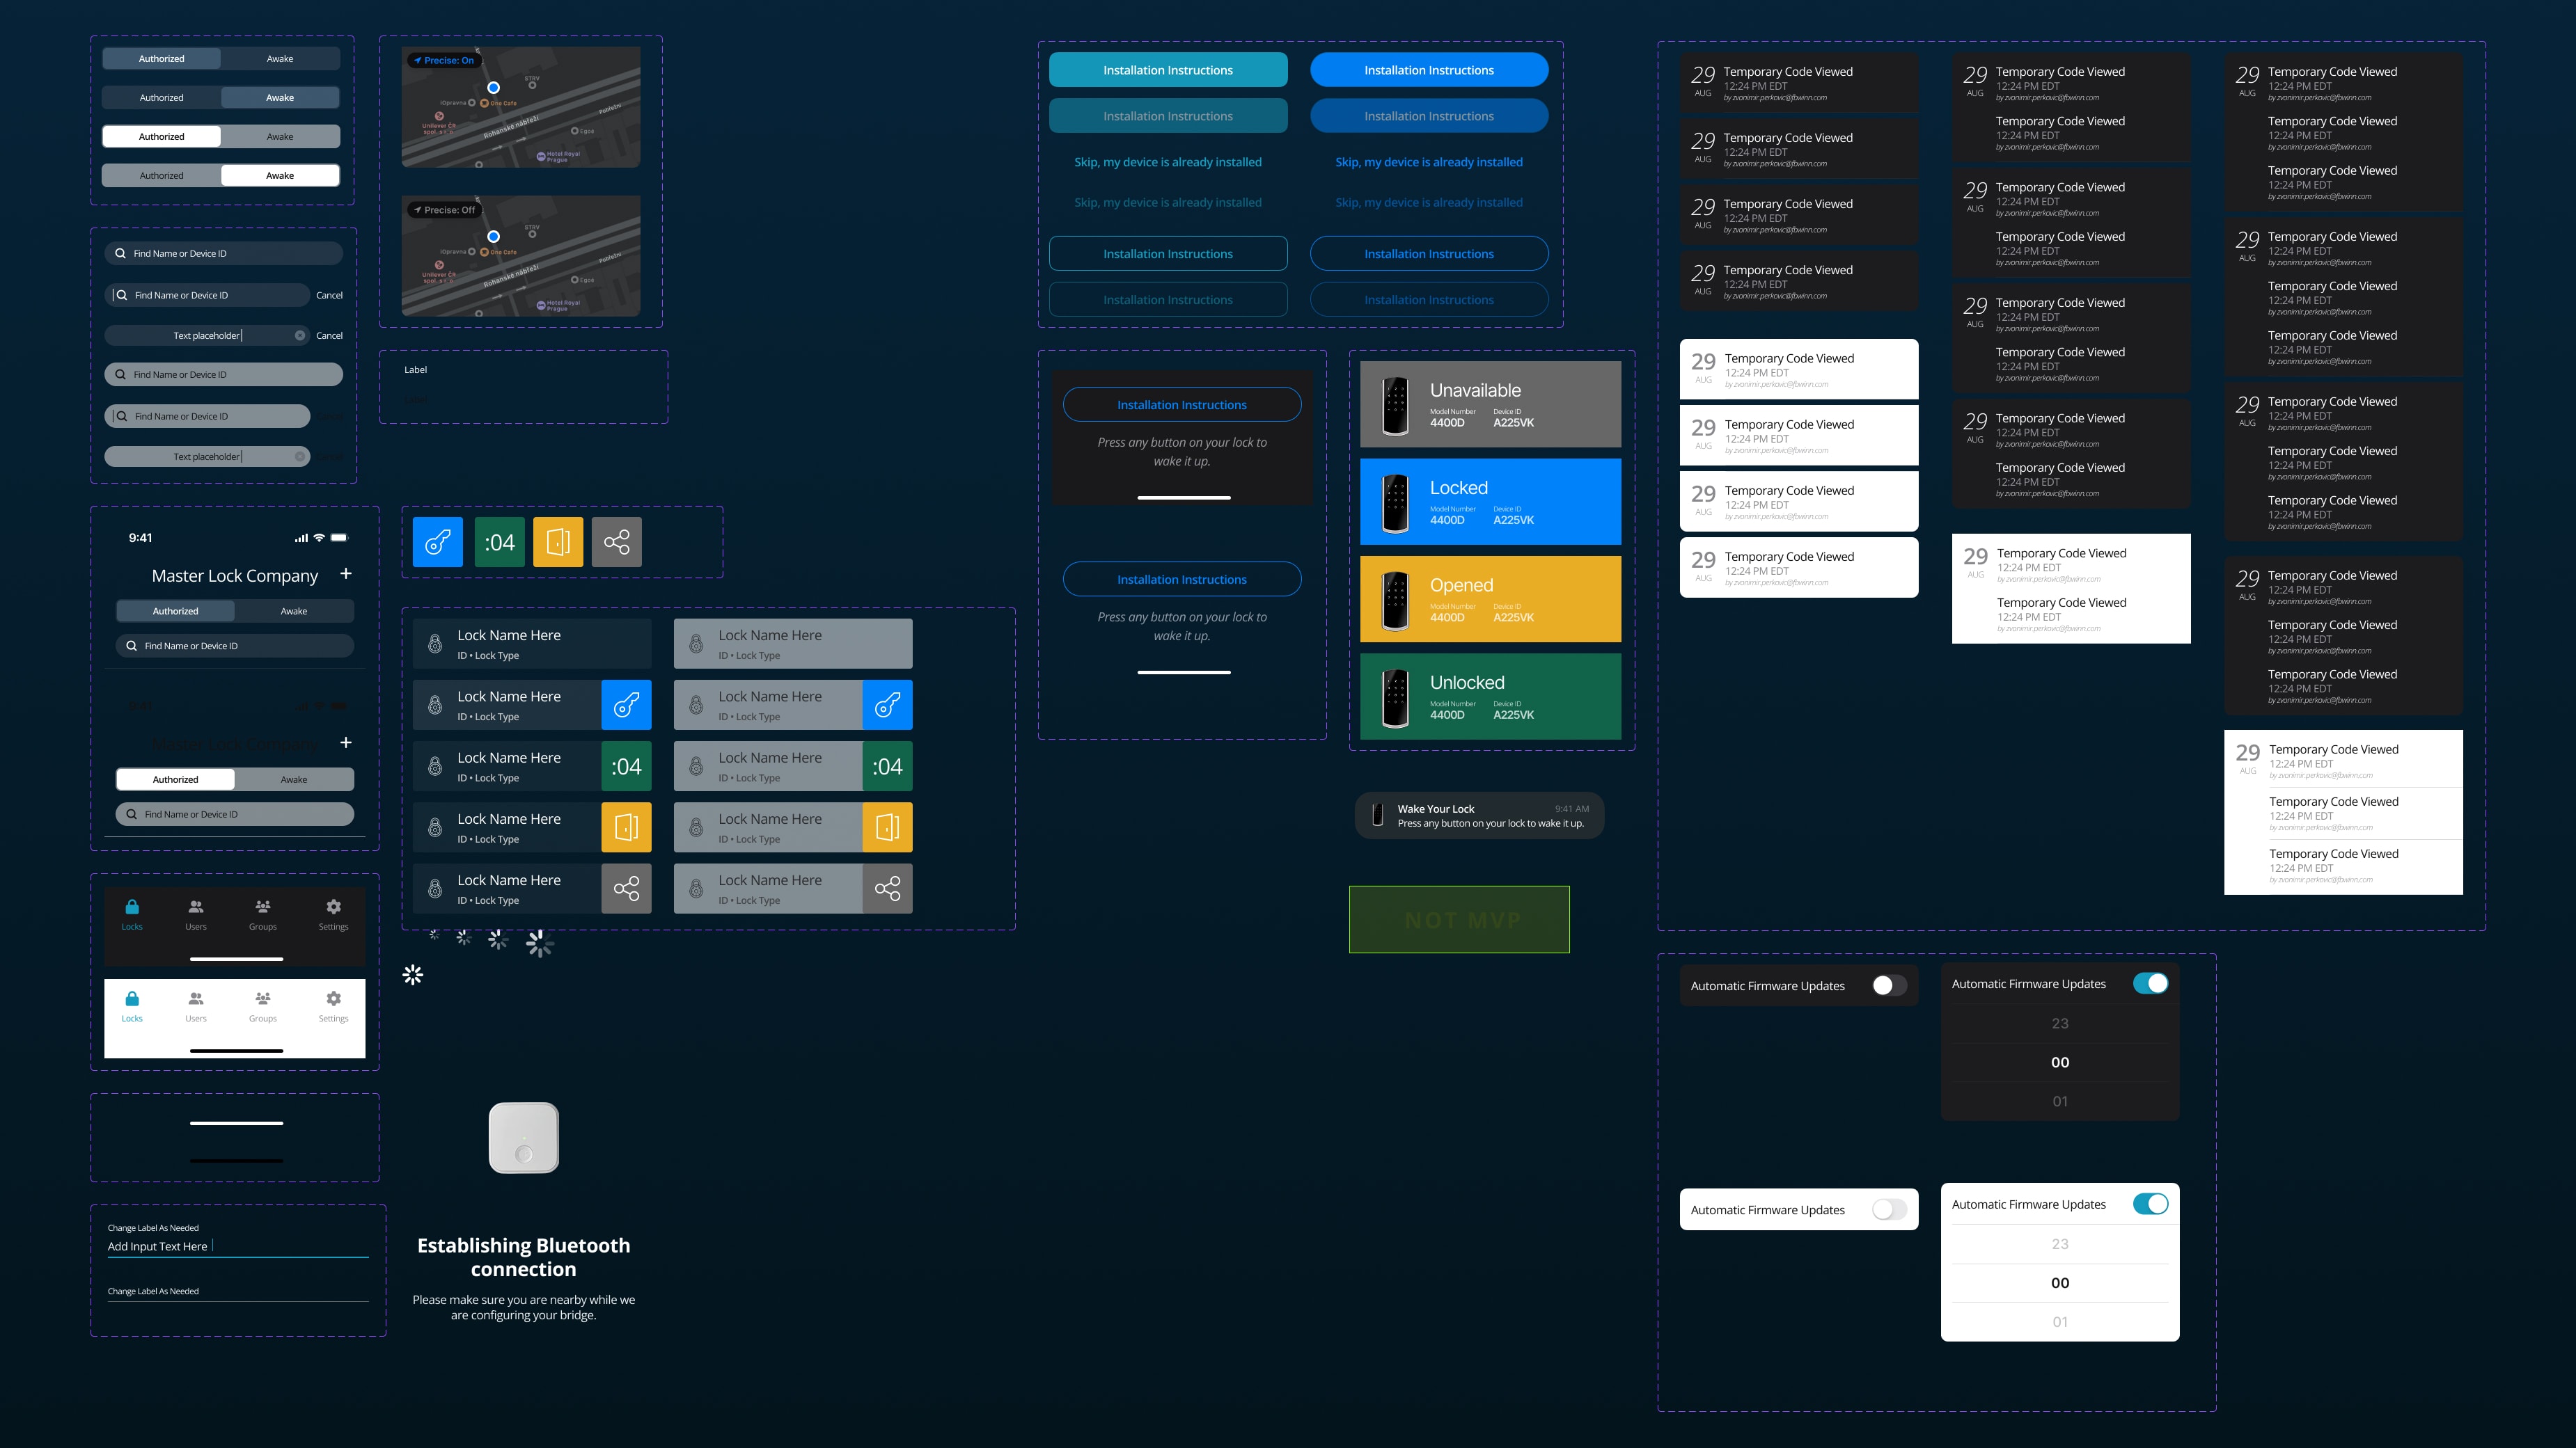Click the Precise: On location chip on the map
This screenshot has width=2576, height=1448.
coord(444,61)
